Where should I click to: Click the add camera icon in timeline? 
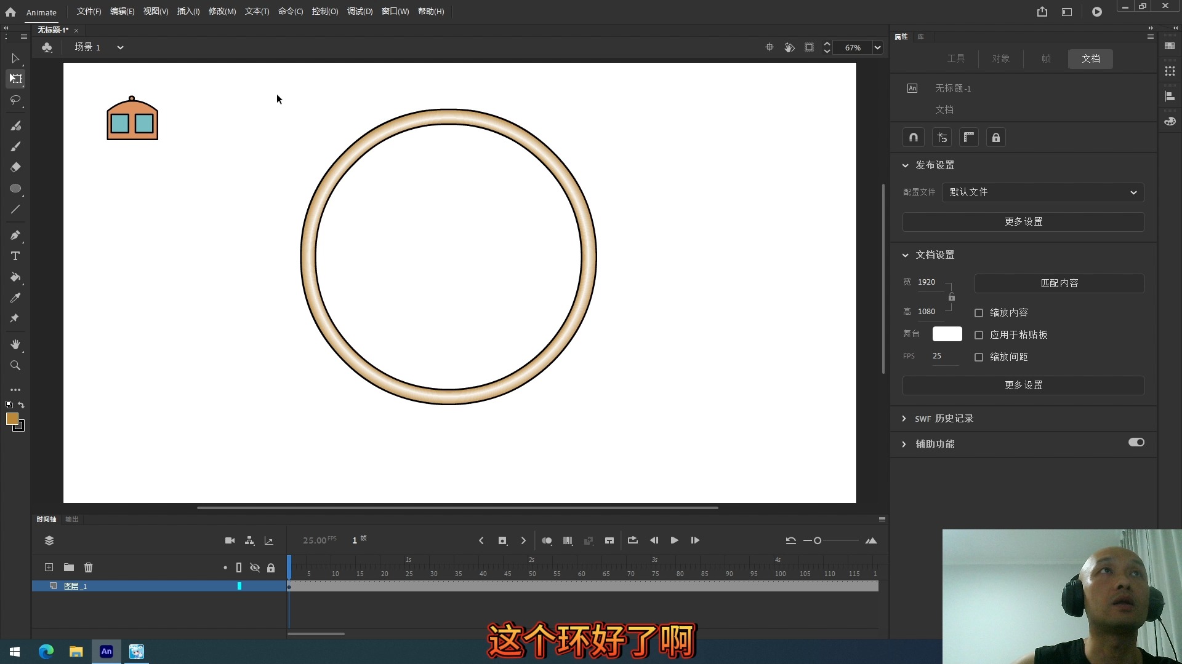230,540
